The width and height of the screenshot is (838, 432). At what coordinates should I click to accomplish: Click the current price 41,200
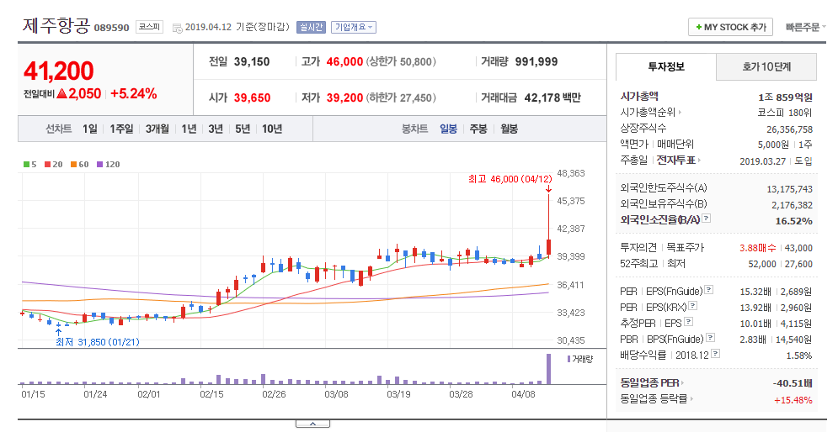59,71
